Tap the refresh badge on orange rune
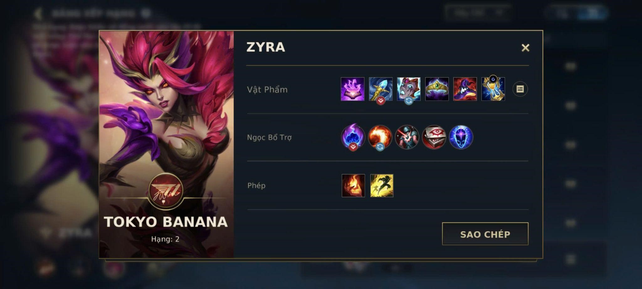The height and width of the screenshot is (289, 642). tap(380, 147)
